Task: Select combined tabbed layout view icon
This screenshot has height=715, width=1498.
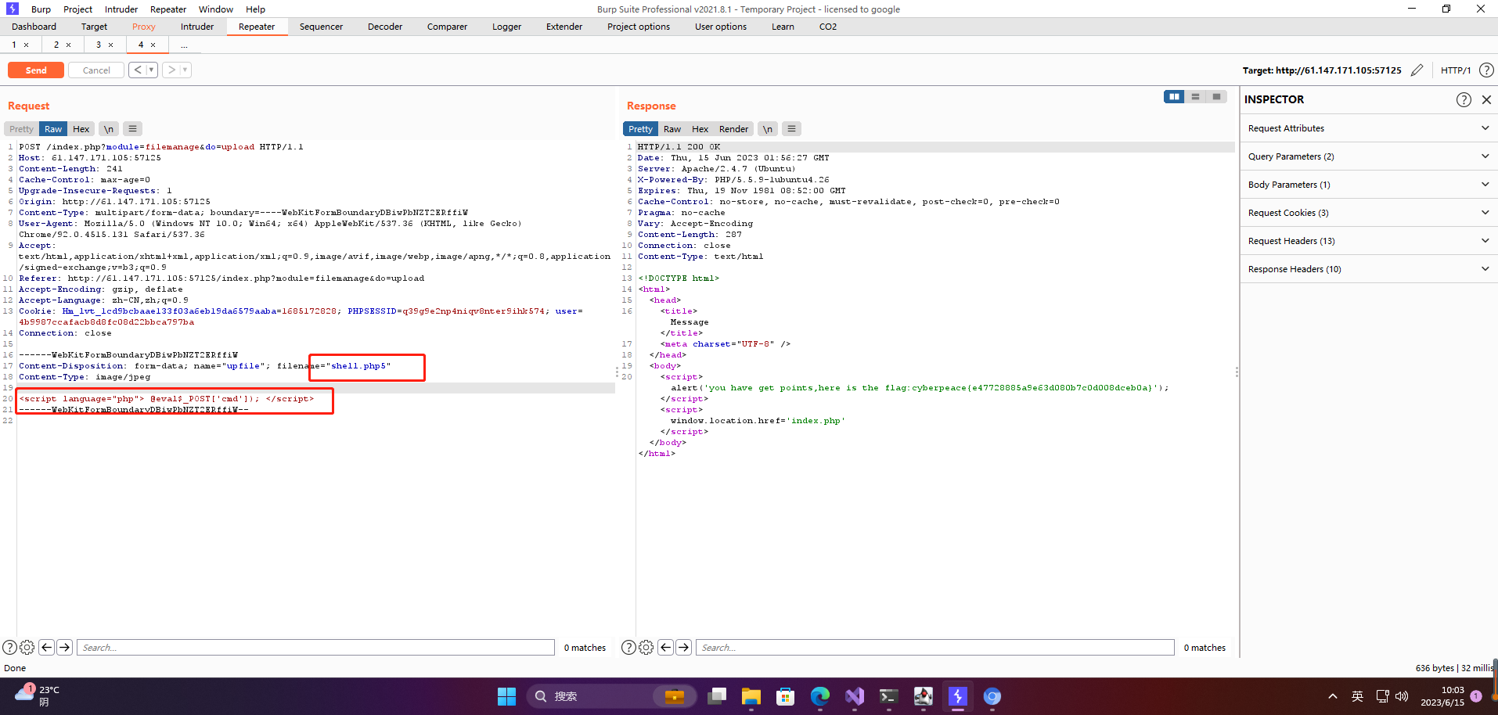Action: pyautogui.click(x=1216, y=97)
